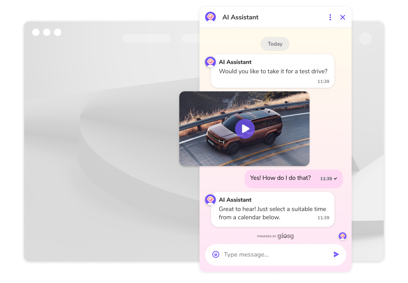This screenshot has height=283, width=408.
Task: Click the AI Assistant title in the header
Action: (x=240, y=17)
